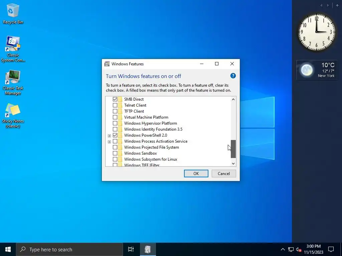The height and width of the screenshot is (256, 342).
Task: Click the Type here to search box
Action: pyautogui.click(x=69, y=249)
